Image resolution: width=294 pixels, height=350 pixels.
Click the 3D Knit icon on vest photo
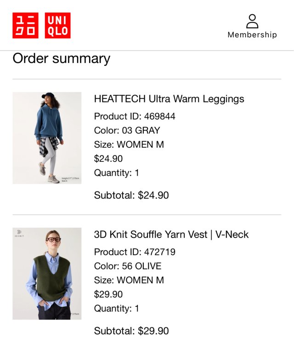click(x=19, y=233)
